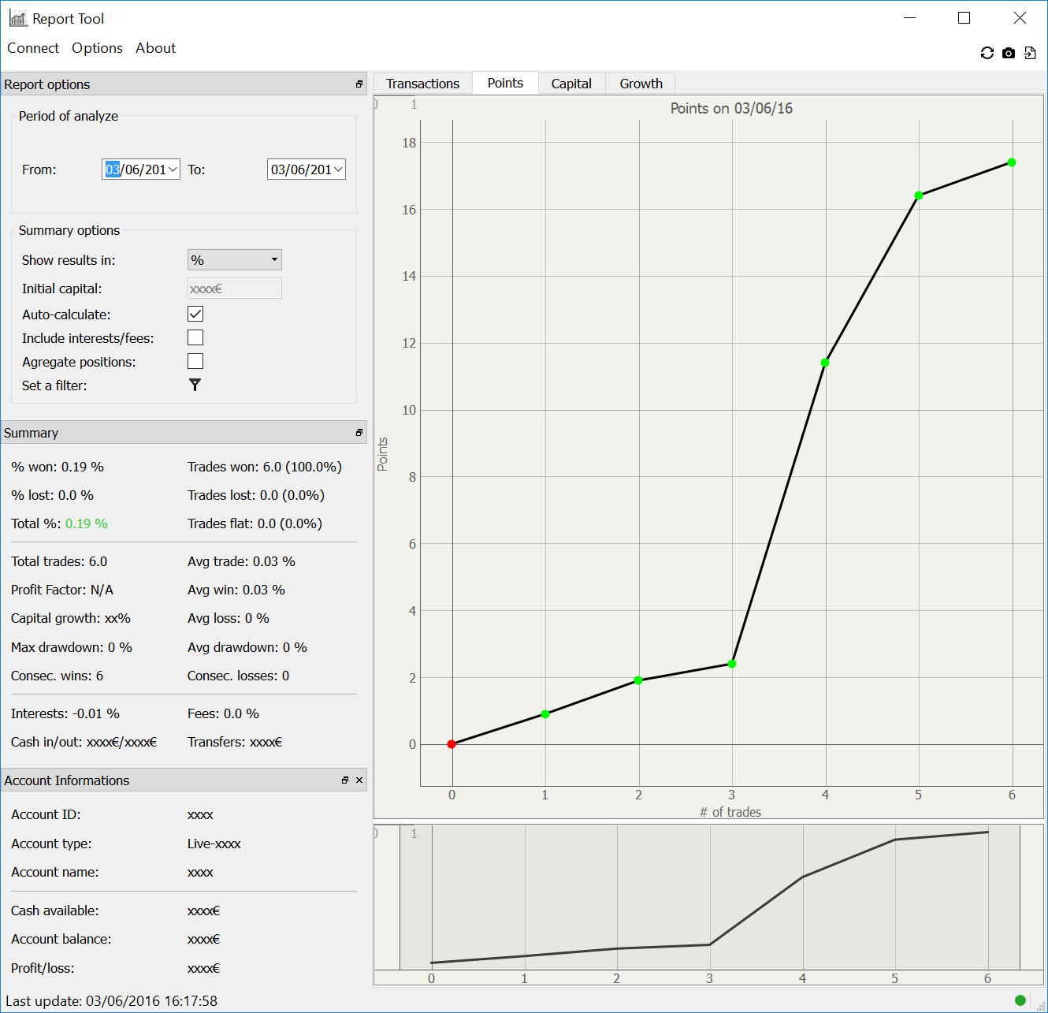Screen dimensions: 1048x1013
Task: Click the green connection status indicator
Action: (x=1020, y=1000)
